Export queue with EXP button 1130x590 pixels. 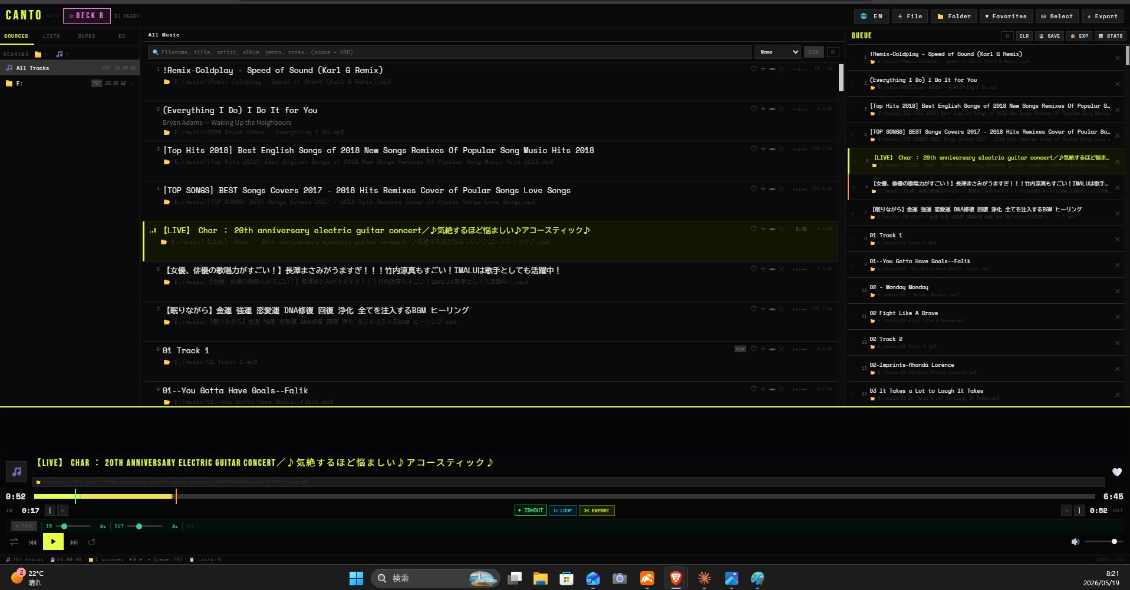[x=1079, y=36]
